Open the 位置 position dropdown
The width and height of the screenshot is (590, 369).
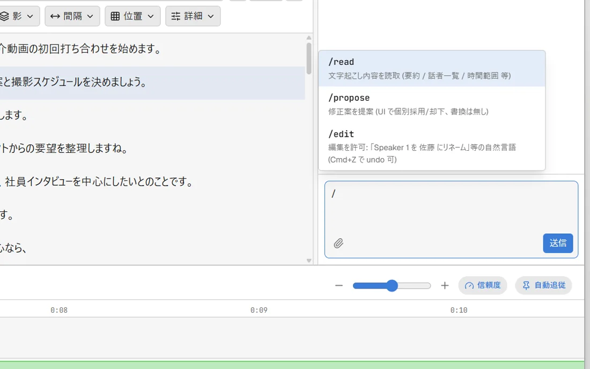pos(132,16)
